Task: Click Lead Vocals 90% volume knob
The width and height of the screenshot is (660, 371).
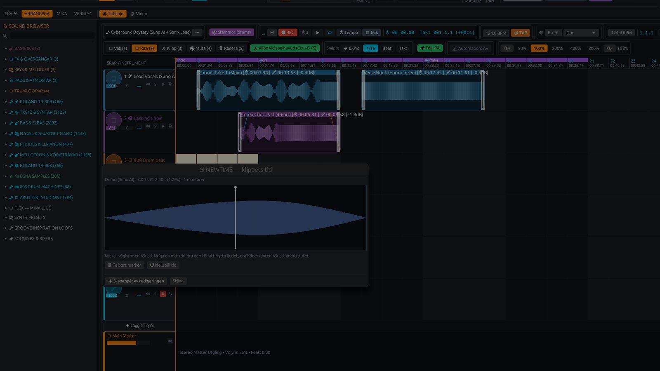Action: tap(113, 79)
